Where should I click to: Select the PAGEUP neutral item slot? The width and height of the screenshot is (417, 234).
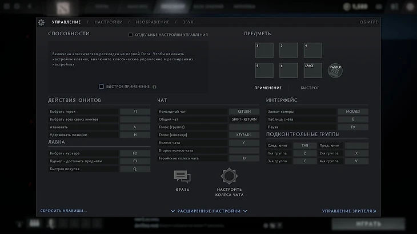[335, 70]
